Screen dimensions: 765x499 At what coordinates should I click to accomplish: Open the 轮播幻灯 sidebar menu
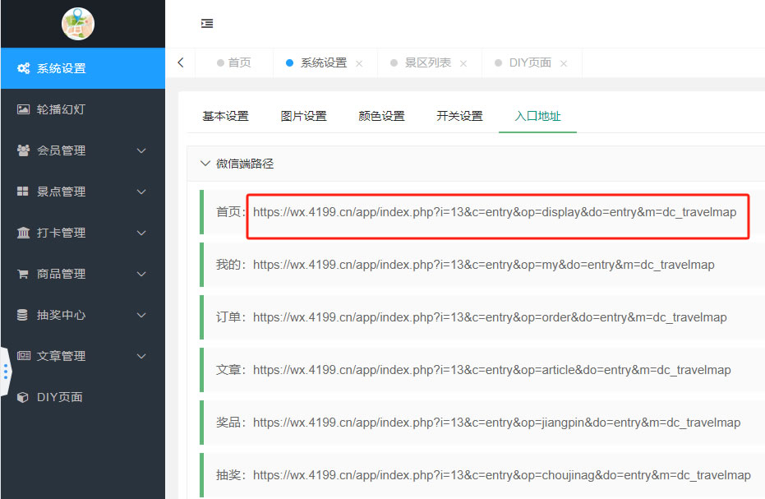pos(83,109)
